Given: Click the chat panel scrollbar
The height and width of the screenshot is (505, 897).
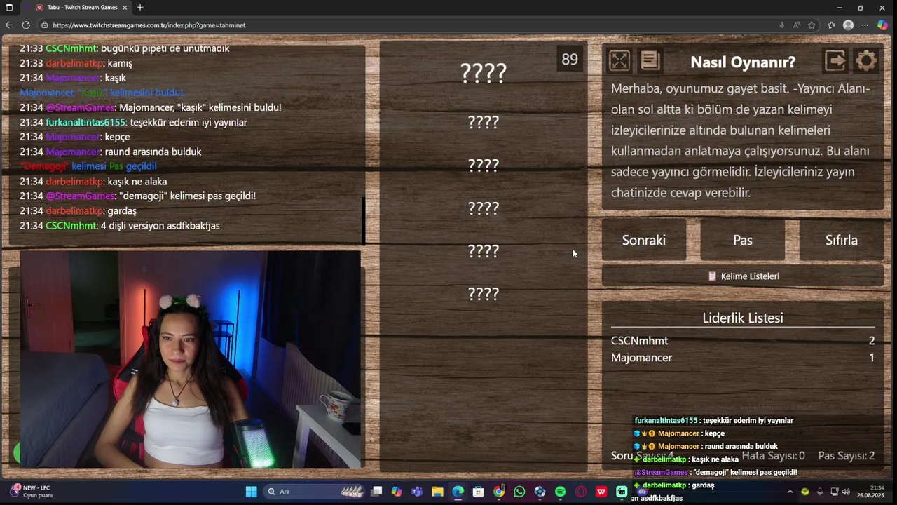Looking at the screenshot, I should [363, 221].
